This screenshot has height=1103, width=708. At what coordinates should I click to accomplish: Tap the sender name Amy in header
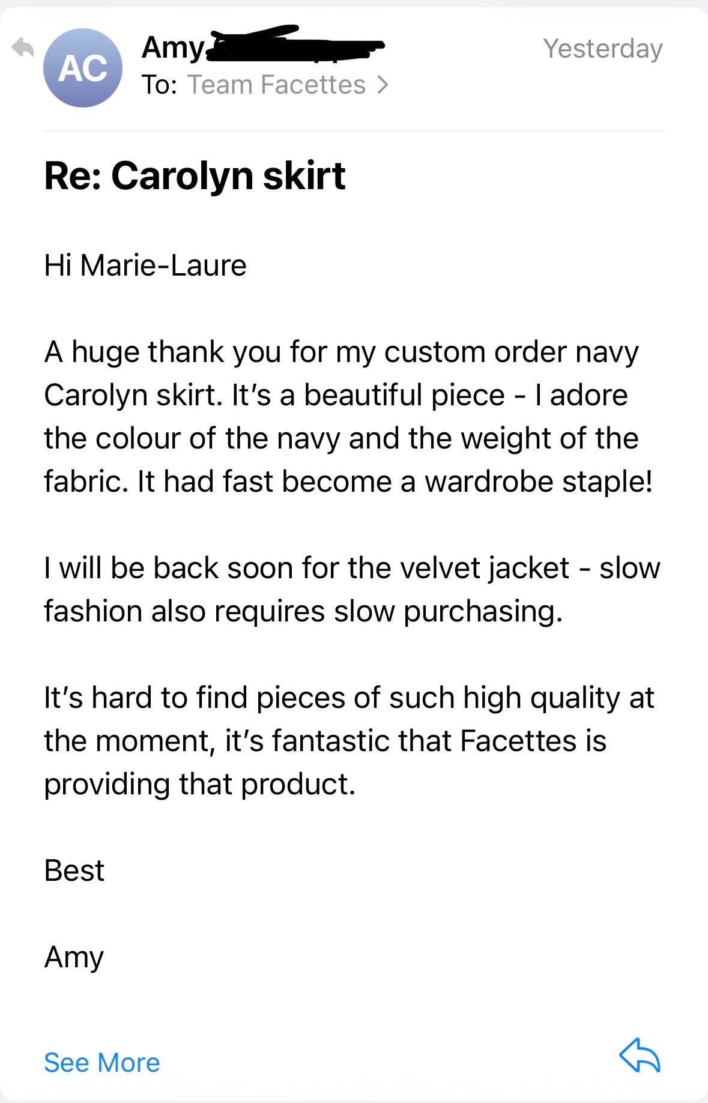click(x=173, y=47)
